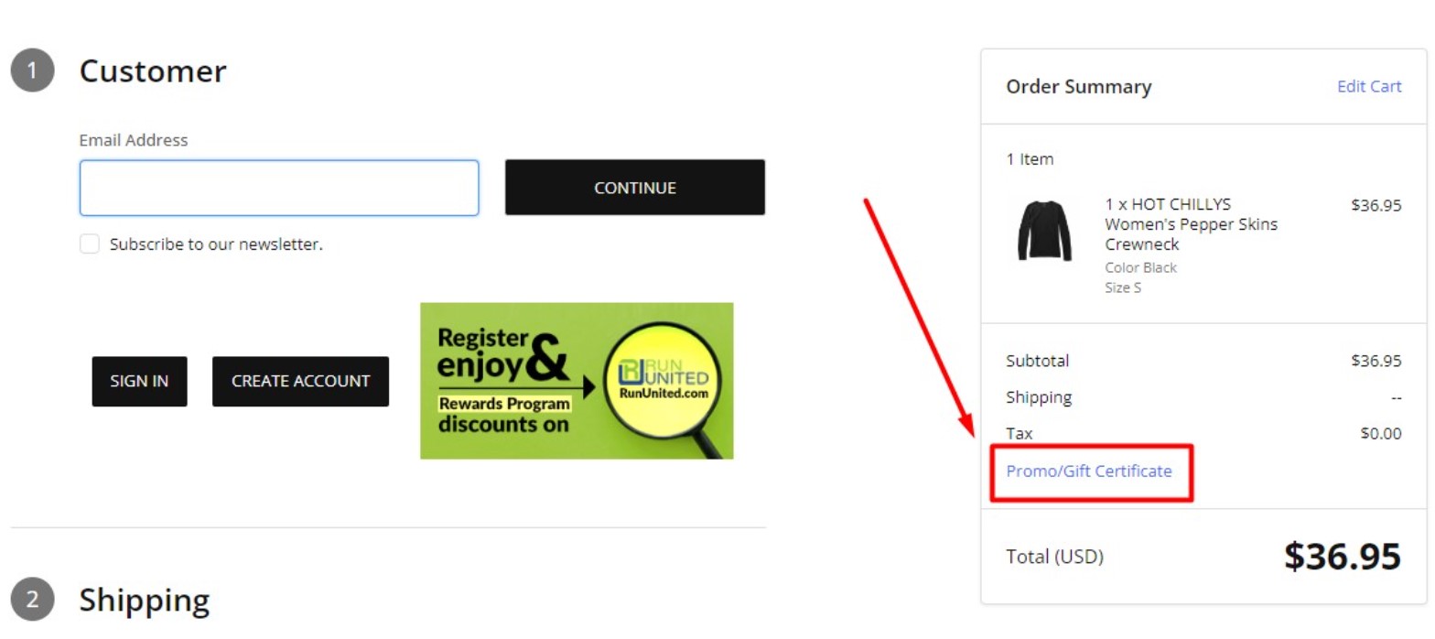The height and width of the screenshot is (639, 1435).
Task: Click the Order Summary heading
Action: click(1079, 87)
